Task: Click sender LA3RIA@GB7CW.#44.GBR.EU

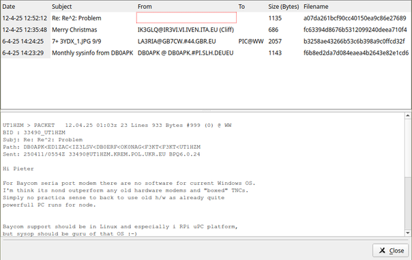Action: point(177,41)
